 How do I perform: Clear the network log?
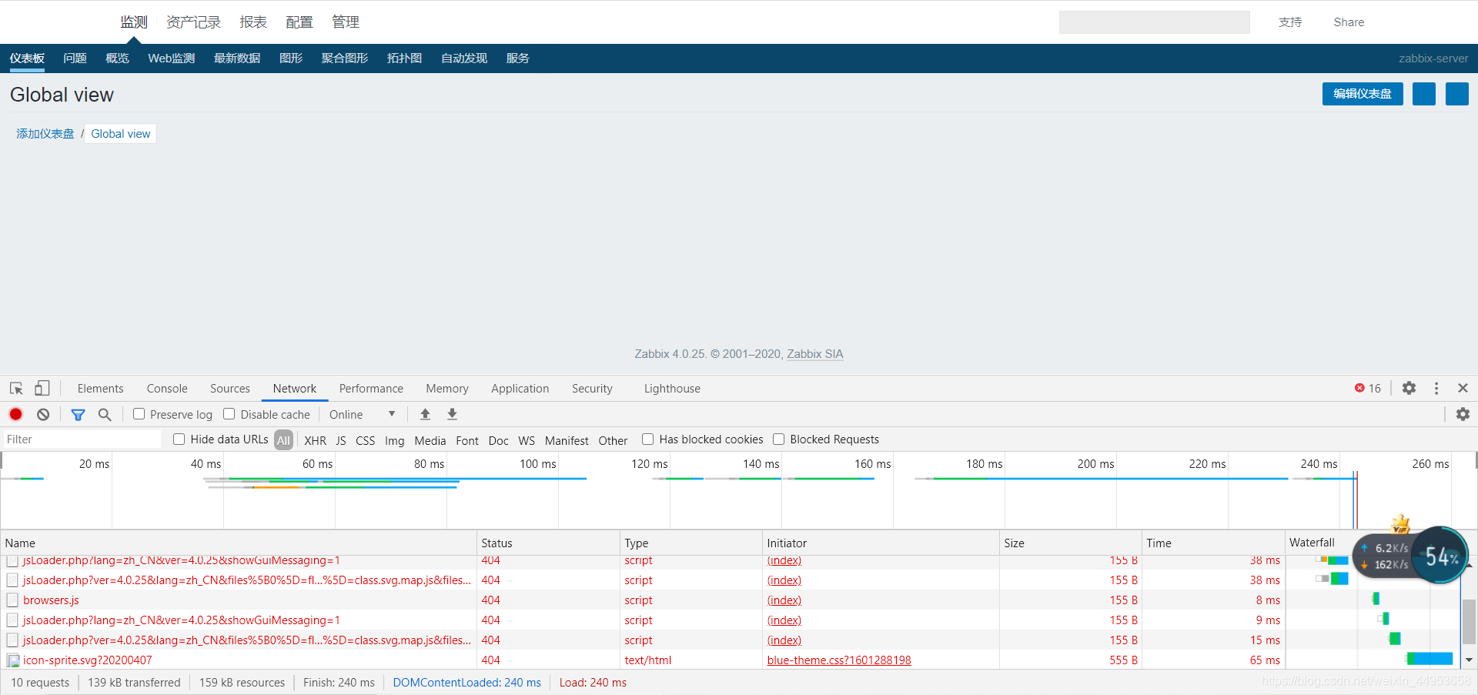click(43, 414)
